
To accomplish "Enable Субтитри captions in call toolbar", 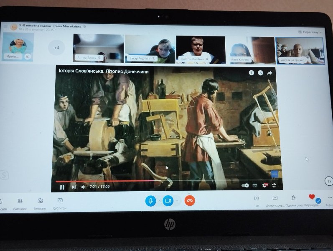I will 60,201.
